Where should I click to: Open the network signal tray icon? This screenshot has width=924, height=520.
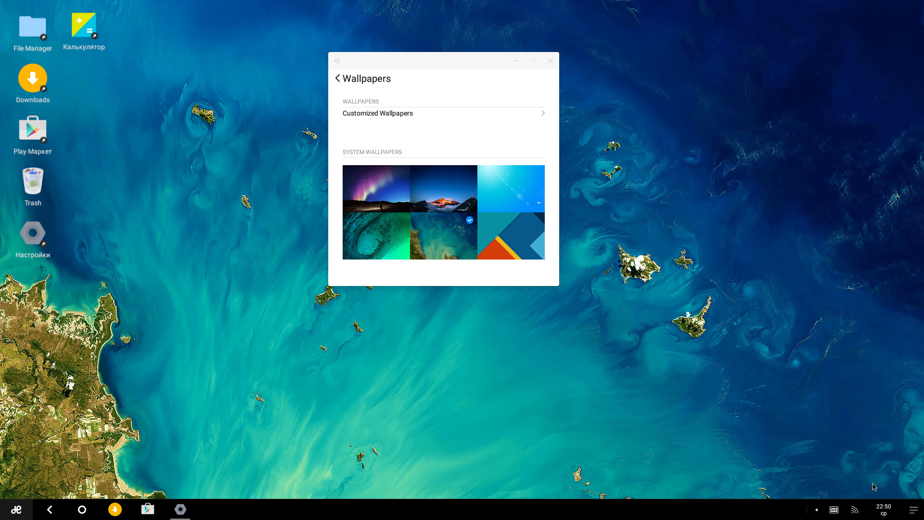[x=855, y=510]
